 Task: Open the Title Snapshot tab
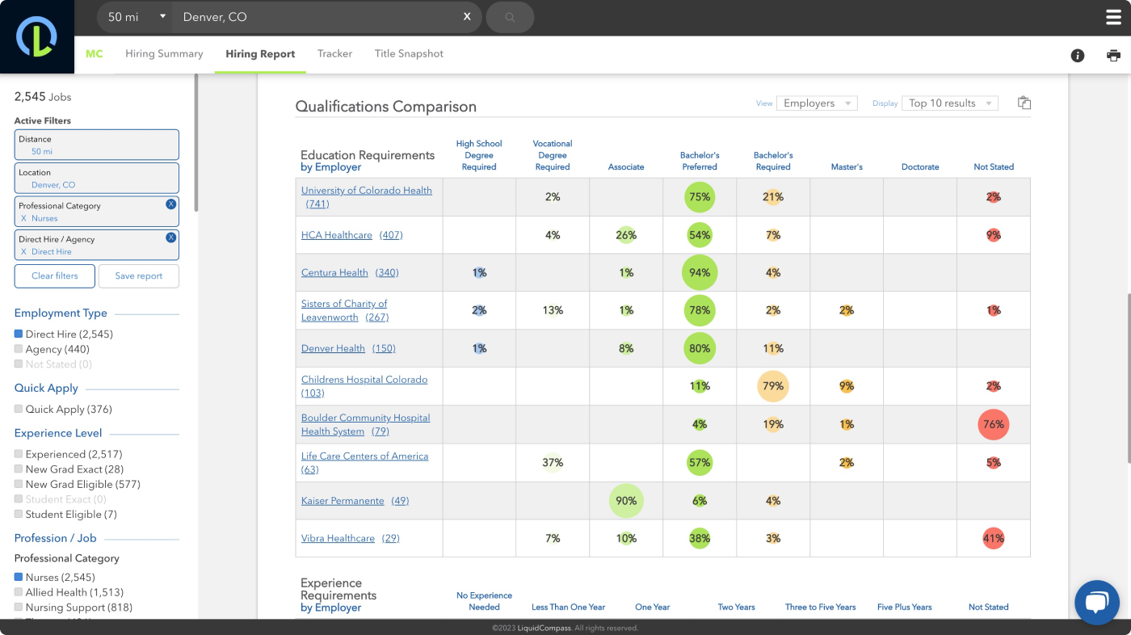coord(409,54)
